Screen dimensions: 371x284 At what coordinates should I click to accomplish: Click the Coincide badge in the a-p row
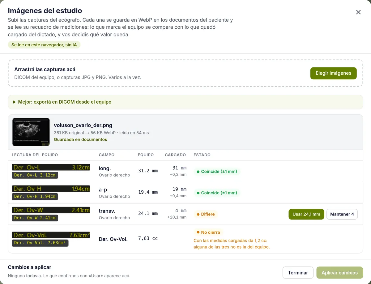pyautogui.click(x=217, y=193)
